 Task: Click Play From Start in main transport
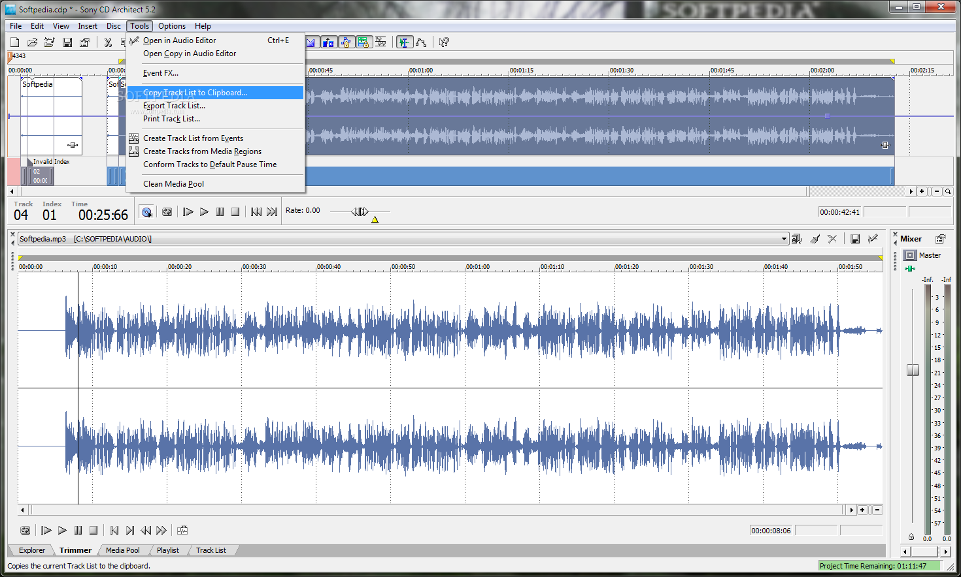[x=188, y=212]
